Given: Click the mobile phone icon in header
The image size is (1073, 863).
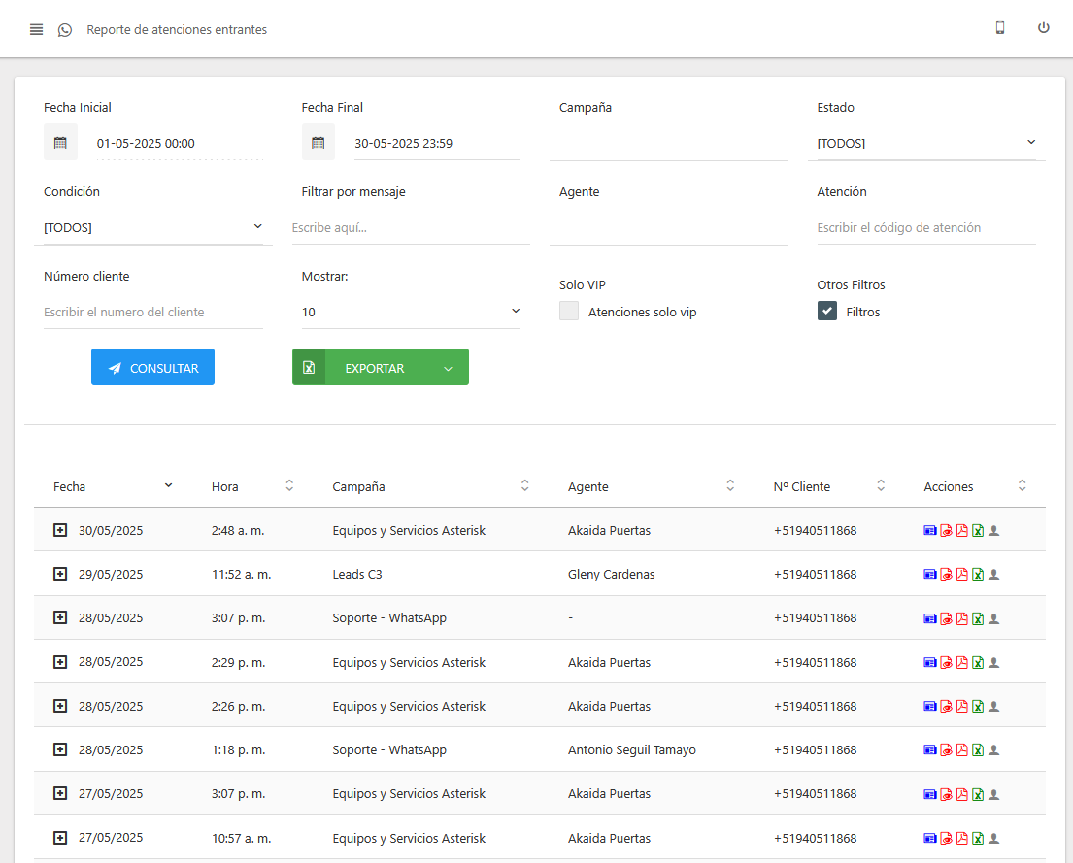Looking at the screenshot, I should pyautogui.click(x=1000, y=27).
